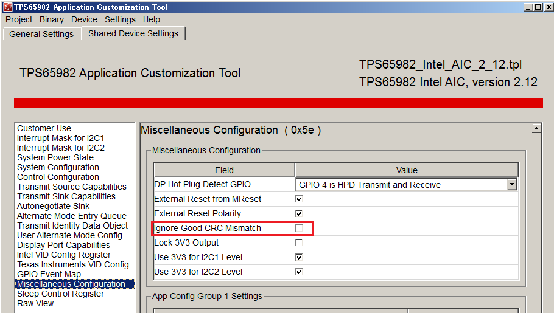Click the Value column header
This screenshot has width=554, height=313.
coord(407,170)
